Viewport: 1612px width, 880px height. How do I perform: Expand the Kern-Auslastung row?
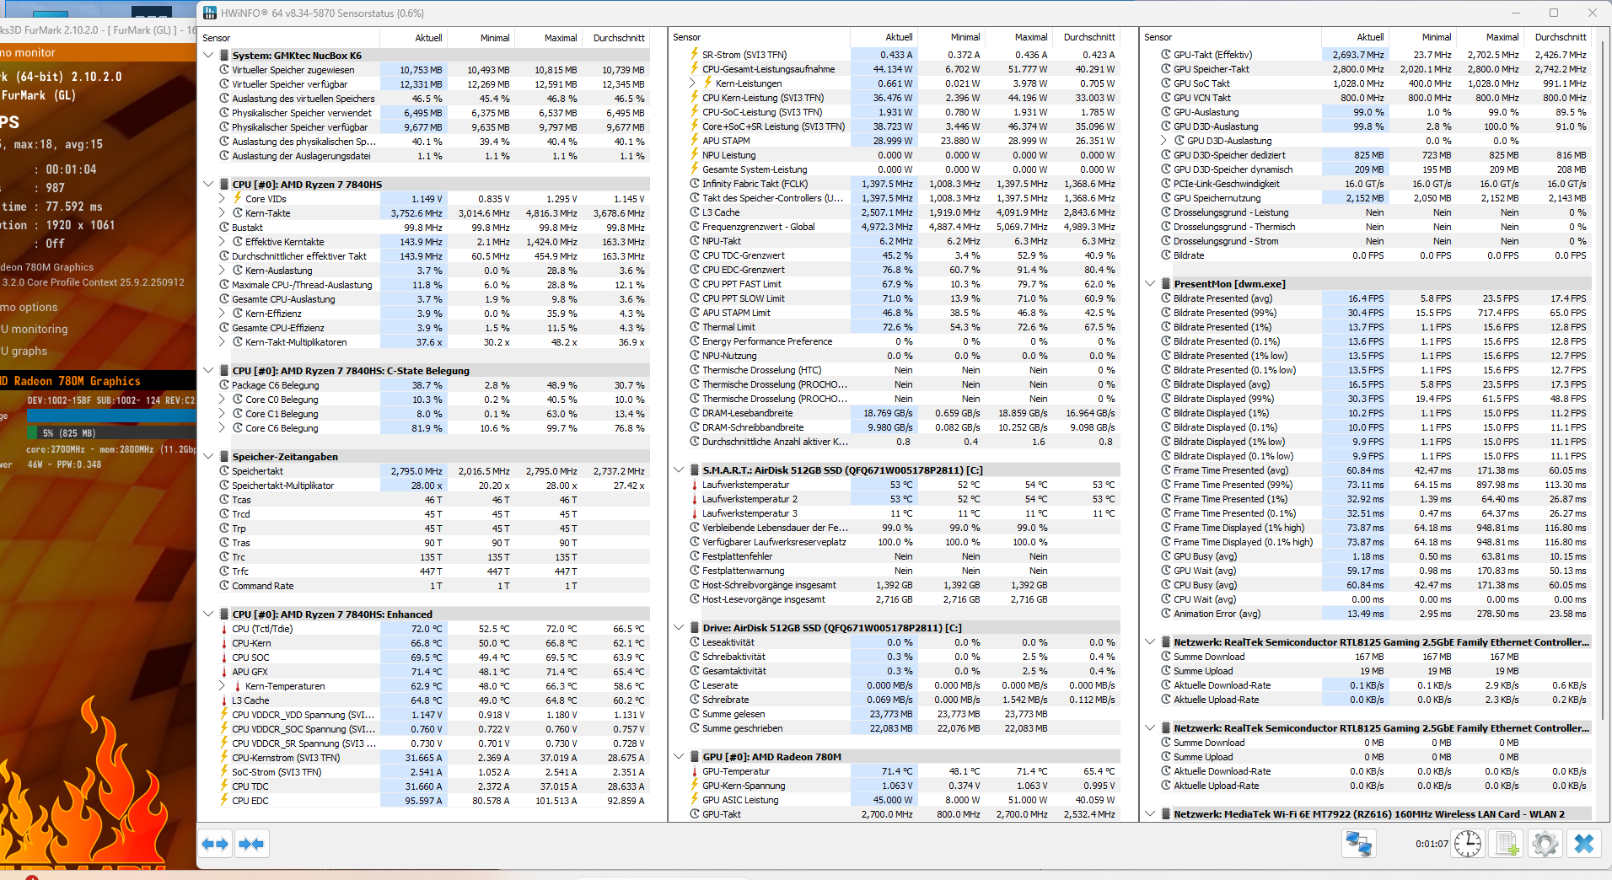coord(223,271)
